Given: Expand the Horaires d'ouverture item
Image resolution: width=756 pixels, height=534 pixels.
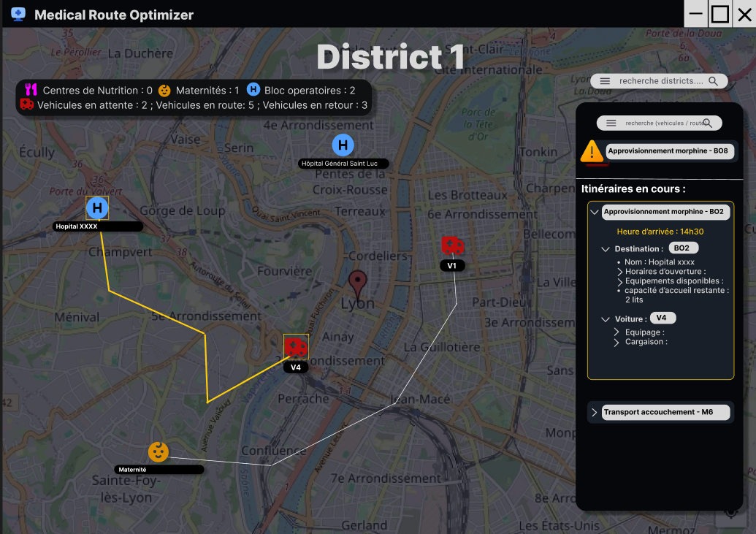Looking at the screenshot, I should tap(619, 272).
